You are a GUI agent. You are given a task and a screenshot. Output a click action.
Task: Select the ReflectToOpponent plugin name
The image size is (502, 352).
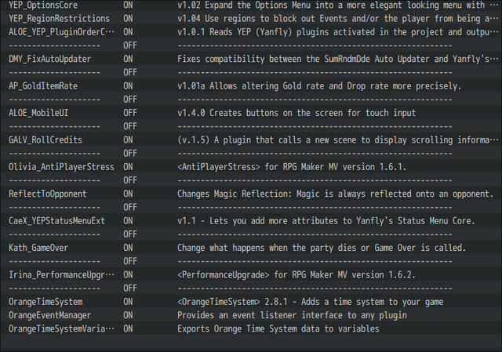[47, 194]
